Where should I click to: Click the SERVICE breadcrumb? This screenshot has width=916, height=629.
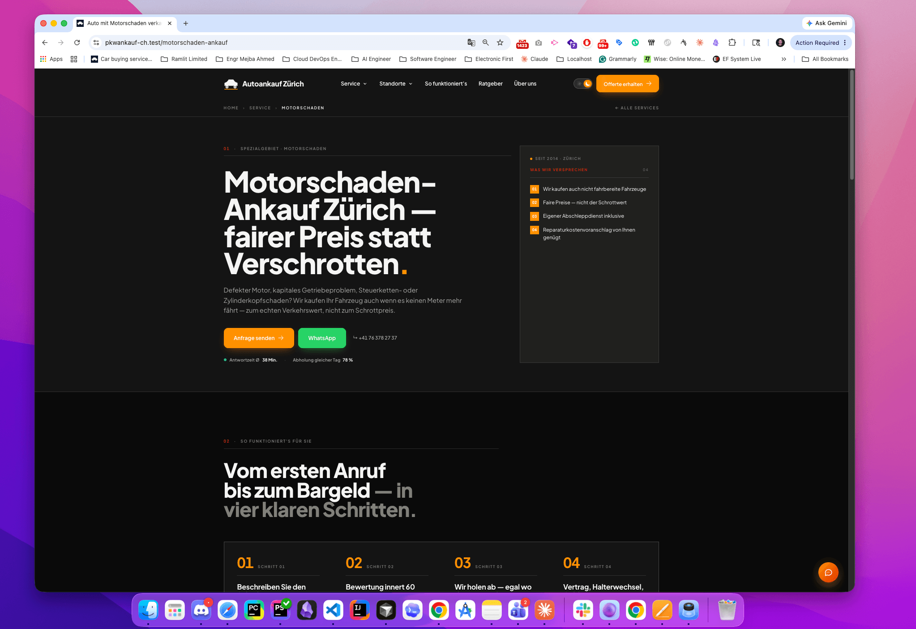[260, 108]
